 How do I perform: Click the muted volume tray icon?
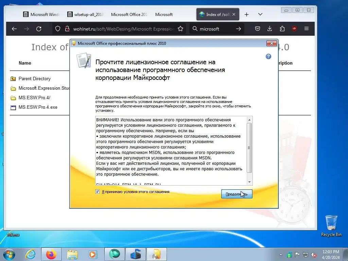(314, 255)
